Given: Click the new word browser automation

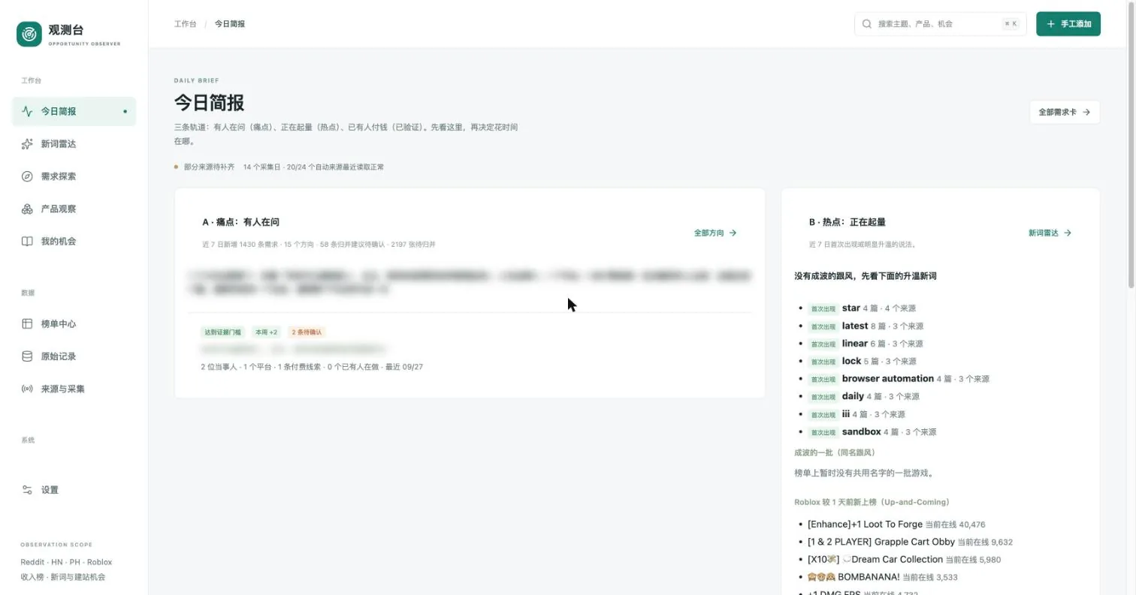Looking at the screenshot, I should click(x=887, y=379).
